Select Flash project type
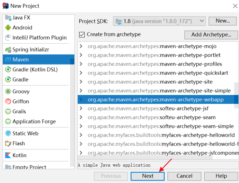The image size is (239, 183). (37, 143)
